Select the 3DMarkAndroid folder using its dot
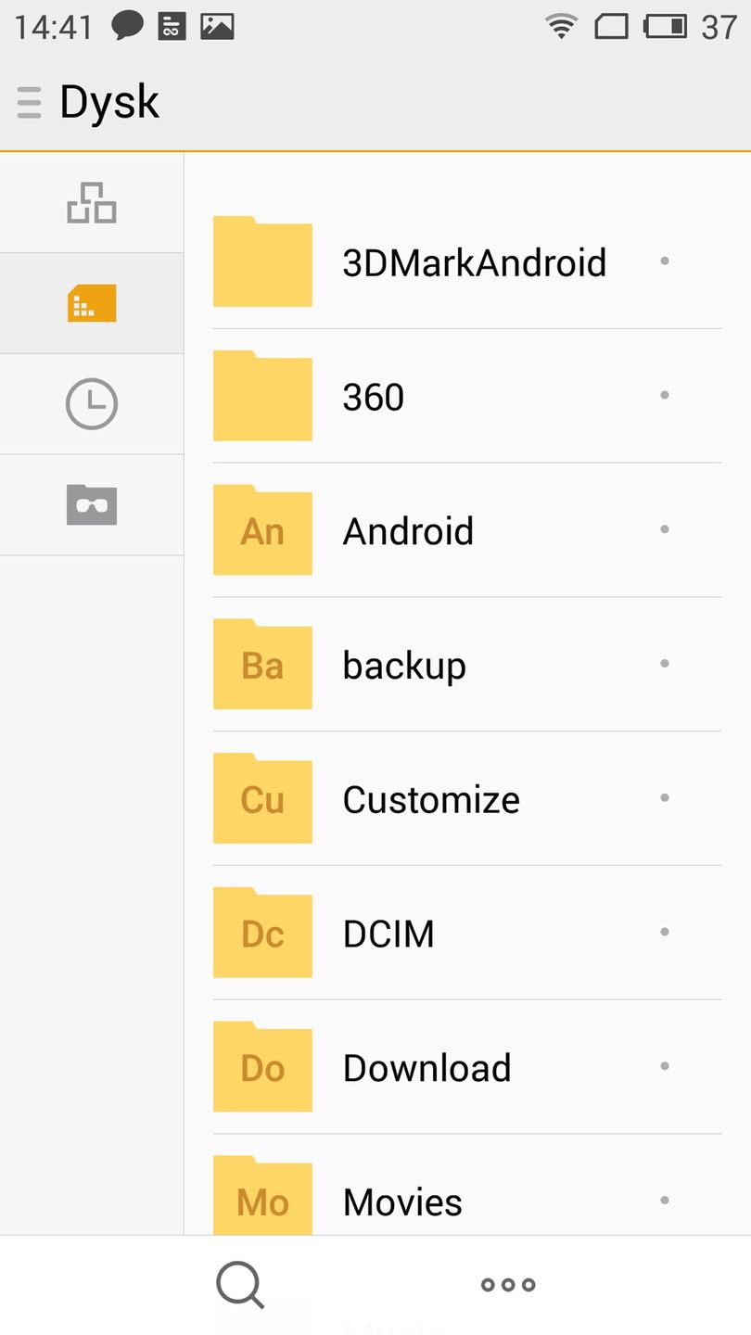The height and width of the screenshot is (1335, 751). 665,261
